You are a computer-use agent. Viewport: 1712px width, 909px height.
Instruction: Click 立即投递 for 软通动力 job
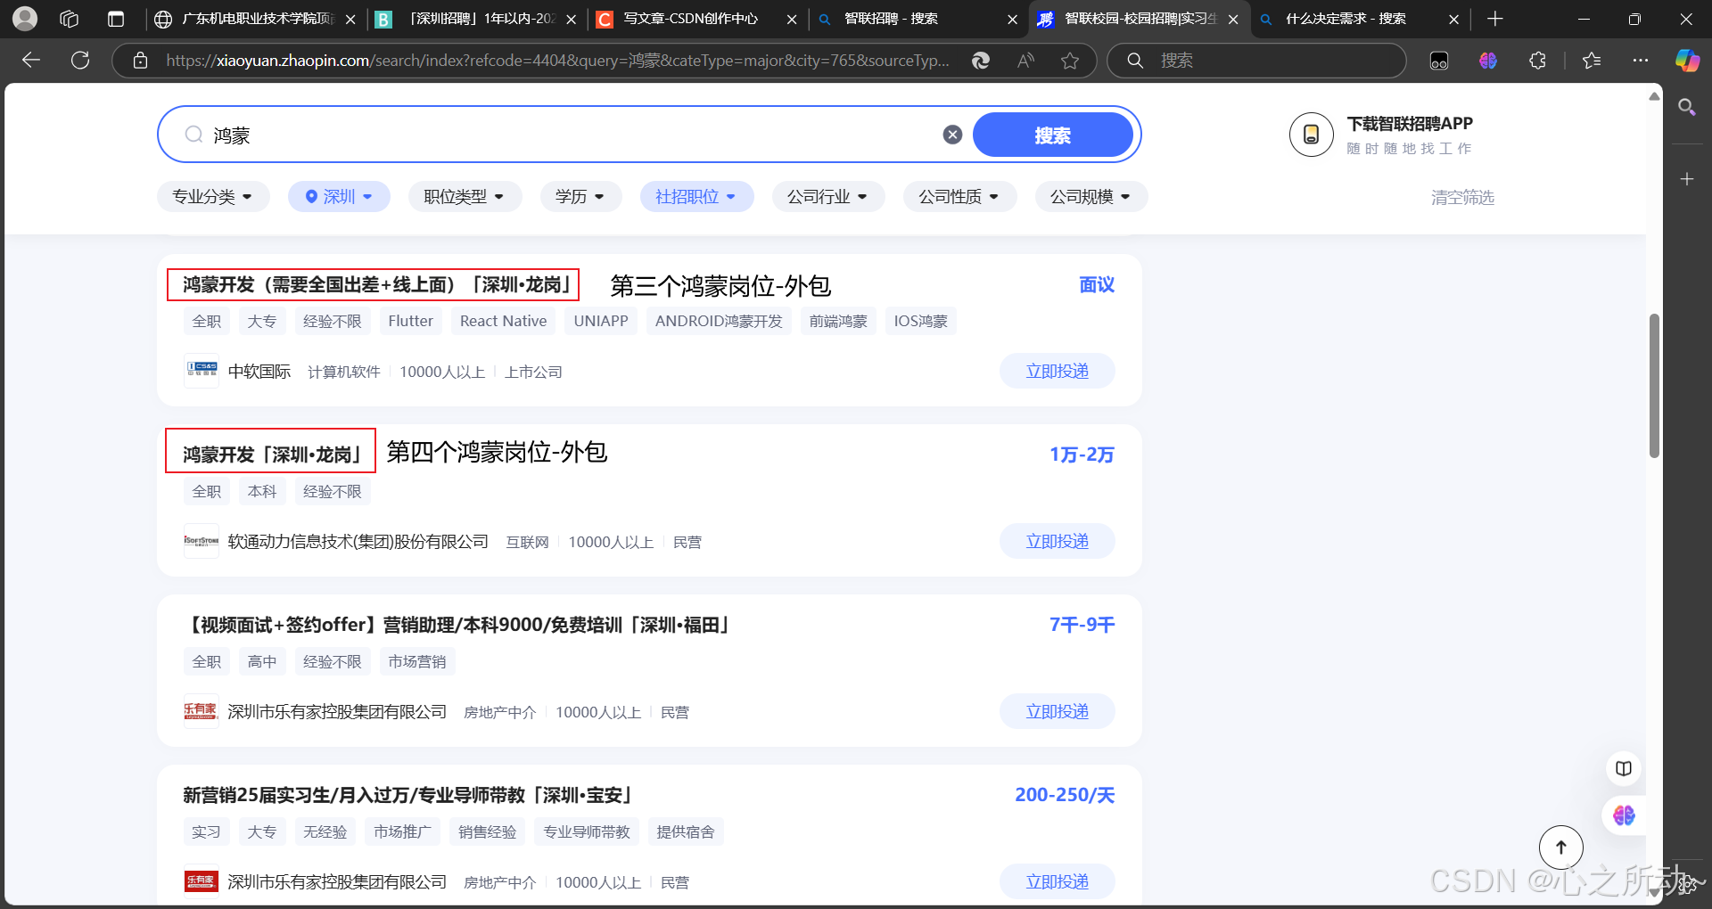pyautogui.click(x=1058, y=541)
